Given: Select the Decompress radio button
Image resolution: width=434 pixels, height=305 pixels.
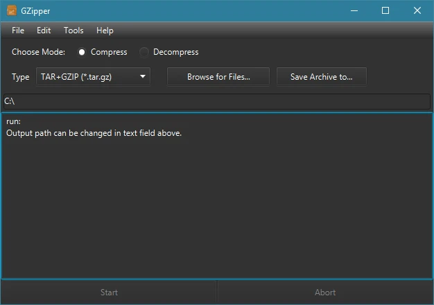Looking at the screenshot, I should [144, 52].
